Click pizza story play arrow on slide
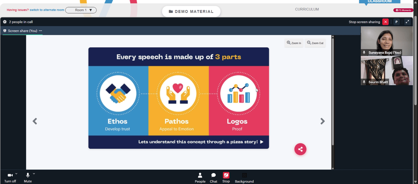The image size is (418, 184). click(262, 142)
